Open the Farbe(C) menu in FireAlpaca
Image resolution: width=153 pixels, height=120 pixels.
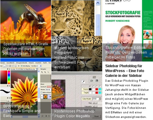pos(31,63)
